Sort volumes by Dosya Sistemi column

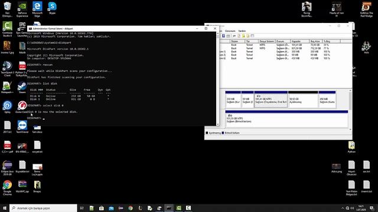(x=266, y=41)
